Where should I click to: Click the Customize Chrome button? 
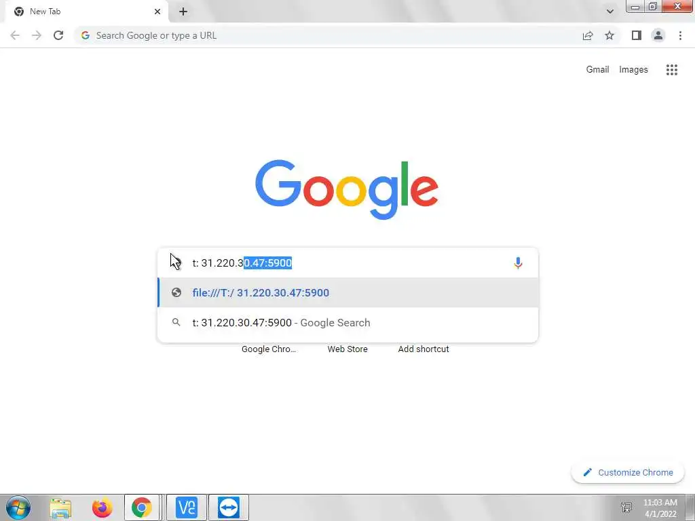coord(628,473)
